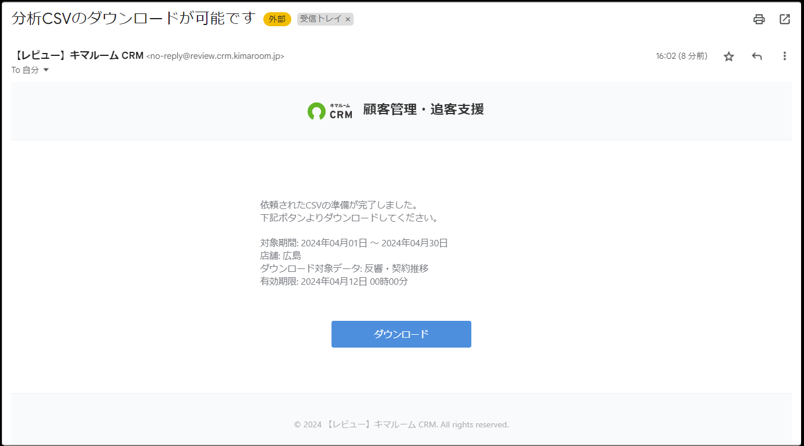Click the yellow 外部 label tag
The image size is (804, 446).
coord(277,19)
